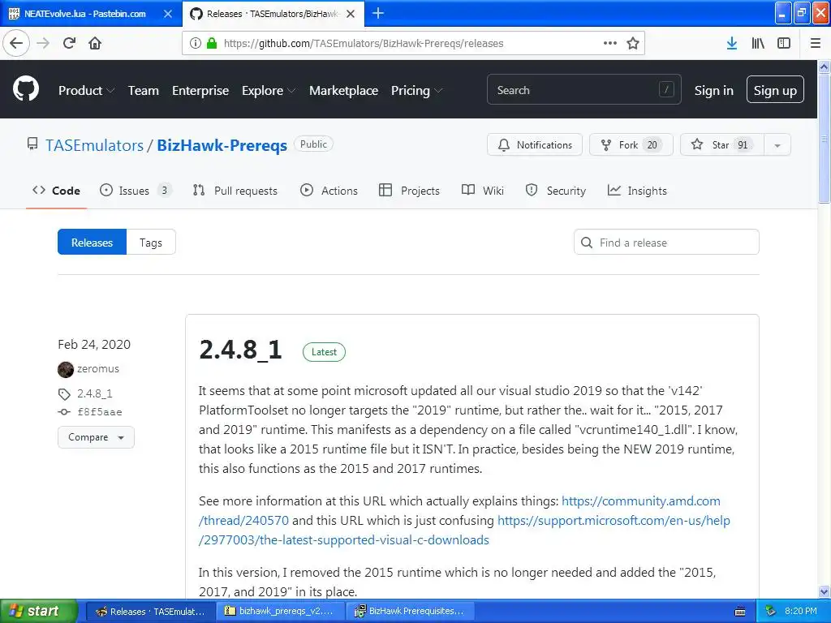The image size is (831, 623).
Task: Open page actions three-dot menu
Action: click(x=610, y=43)
